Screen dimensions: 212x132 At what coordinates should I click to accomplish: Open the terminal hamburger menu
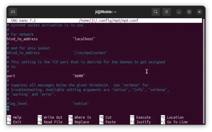(x=166, y=12)
